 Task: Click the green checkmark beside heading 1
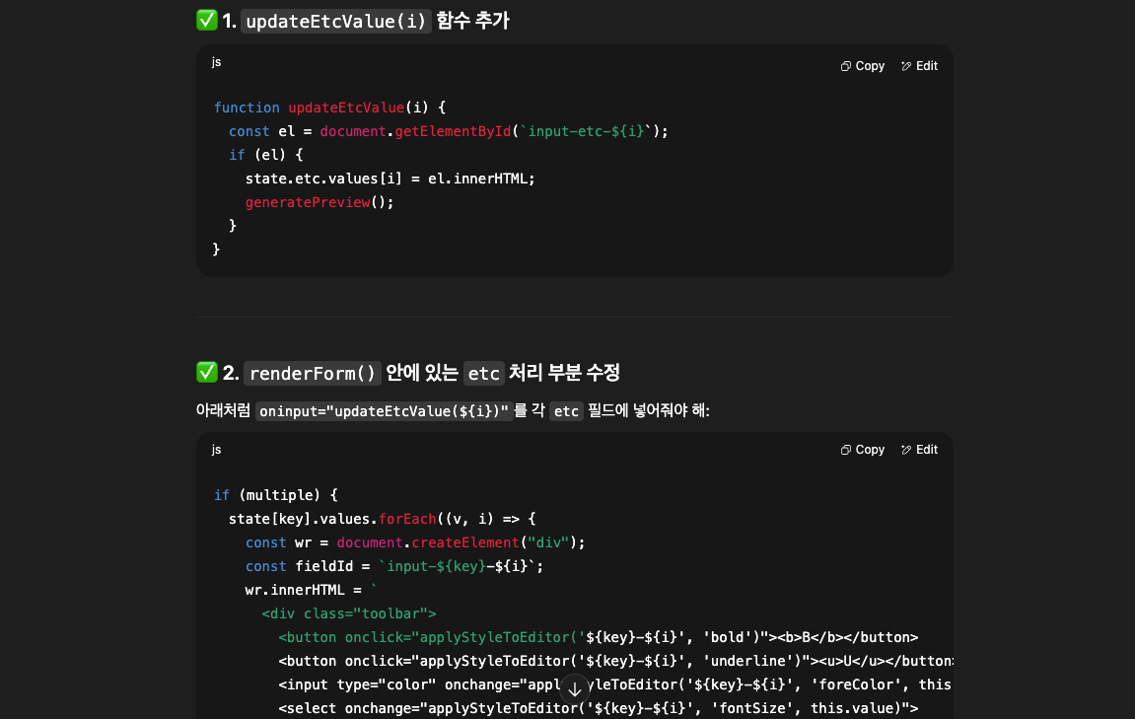tap(206, 20)
